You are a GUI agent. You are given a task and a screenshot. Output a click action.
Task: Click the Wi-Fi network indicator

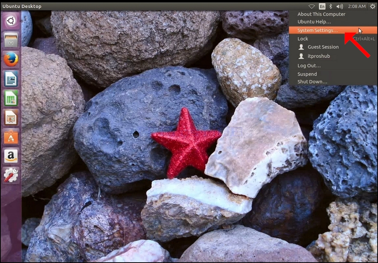pyautogui.click(x=312, y=6)
